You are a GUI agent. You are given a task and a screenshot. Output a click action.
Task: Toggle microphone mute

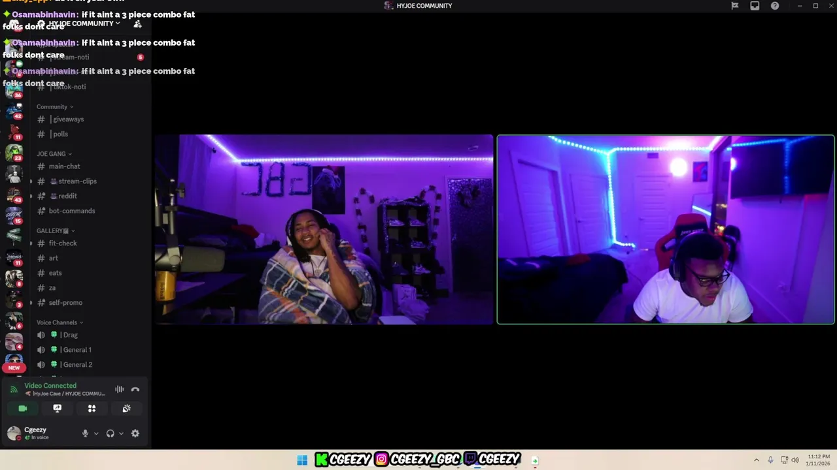pos(85,433)
